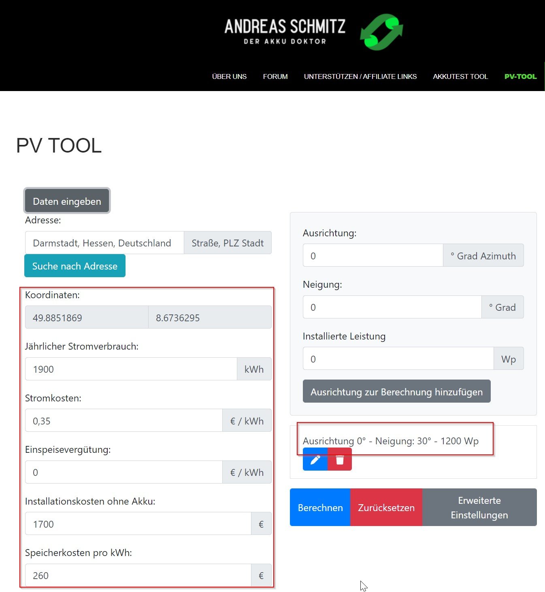This screenshot has height=592, width=545.
Task: Click the Installierte Leistung Wp field
Action: (398, 359)
